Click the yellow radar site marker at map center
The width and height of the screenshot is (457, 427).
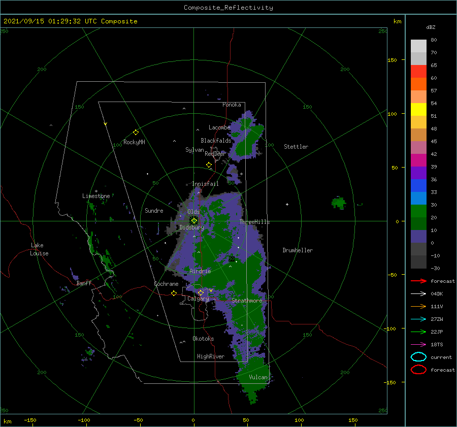[x=194, y=221]
